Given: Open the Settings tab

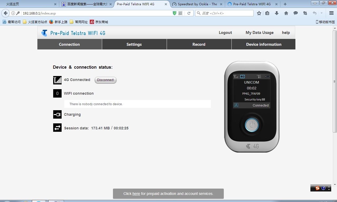Looking at the screenshot, I should click(x=134, y=44).
